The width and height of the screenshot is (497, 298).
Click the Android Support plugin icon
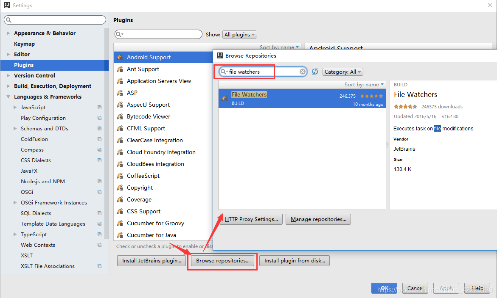(x=120, y=57)
